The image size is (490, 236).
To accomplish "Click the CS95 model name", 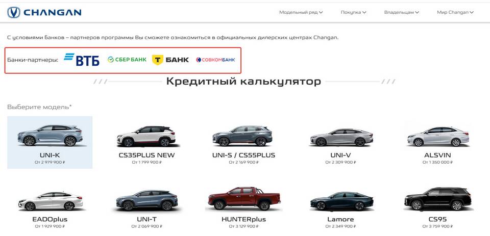I will click(x=437, y=219).
